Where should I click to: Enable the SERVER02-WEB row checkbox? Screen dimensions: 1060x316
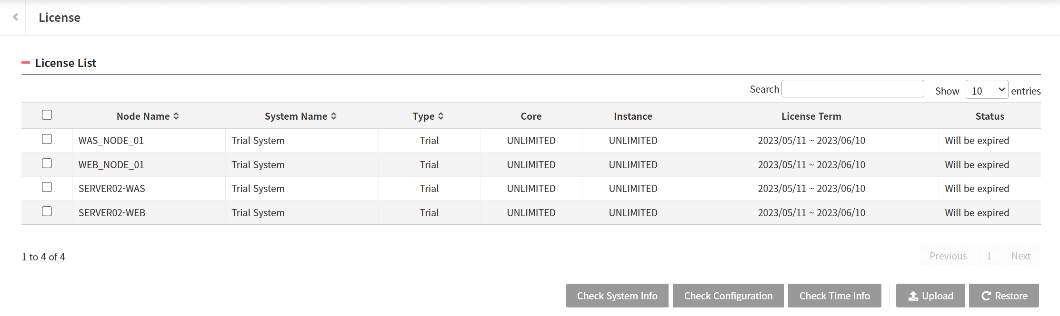pyautogui.click(x=47, y=211)
